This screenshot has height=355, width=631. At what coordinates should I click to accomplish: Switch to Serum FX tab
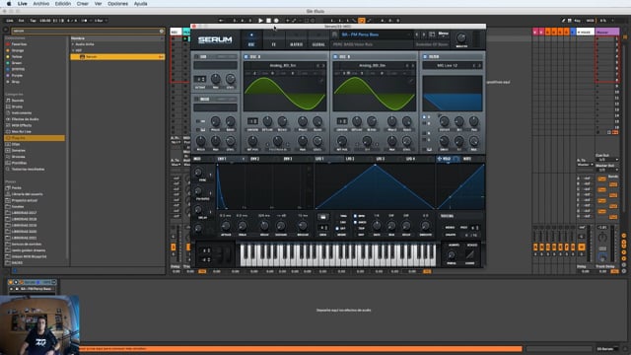click(274, 39)
